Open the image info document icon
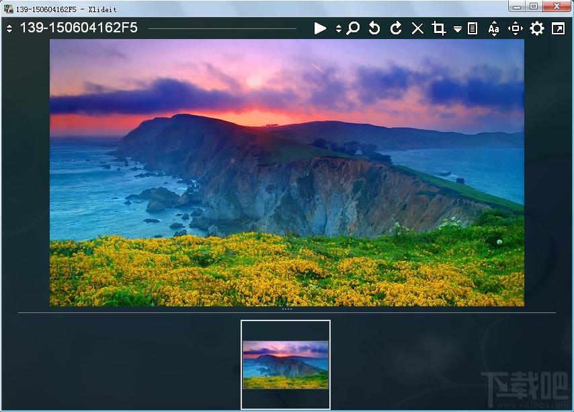The width and height of the screenshot is (574, 412). (473, 28)
